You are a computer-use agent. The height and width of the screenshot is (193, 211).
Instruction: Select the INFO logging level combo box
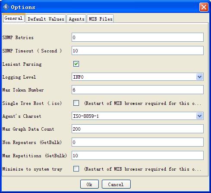click(138, 77)
